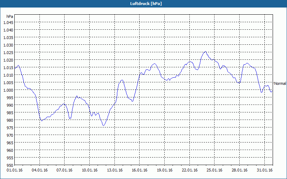Screen dimensions: 287x179
Task: Click the 19.01.16 date label
Action: 165,170
